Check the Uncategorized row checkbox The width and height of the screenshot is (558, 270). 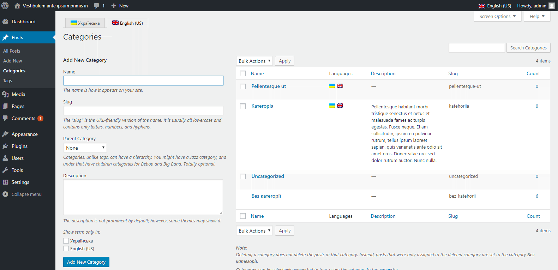(243, 176)
